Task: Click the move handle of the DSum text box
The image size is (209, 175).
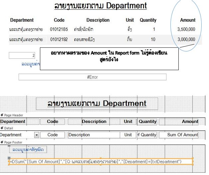Action: click(x=9, y=158)
